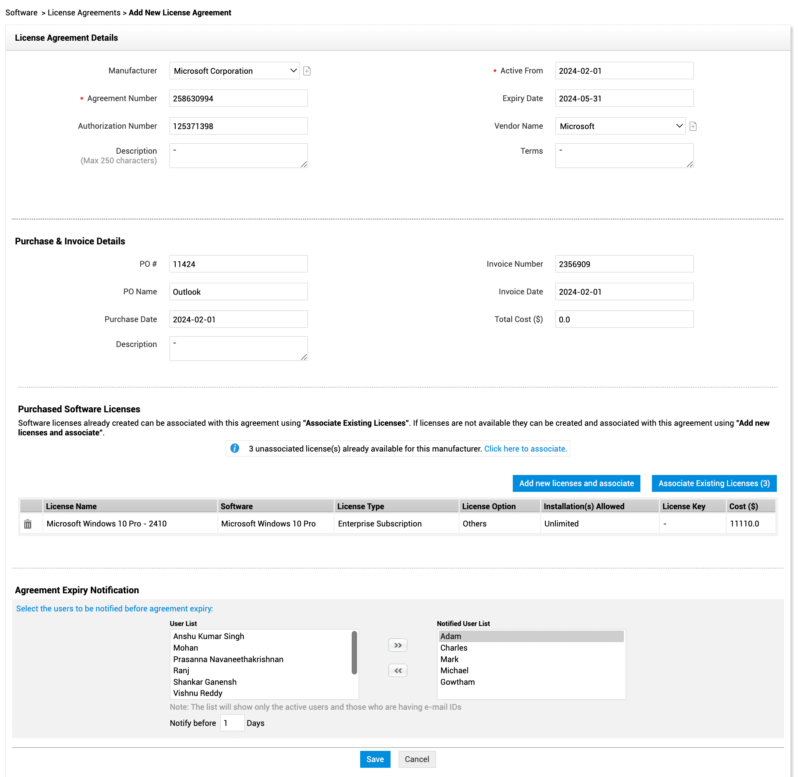The width and height of the screenshot is (798, 777).
Task: Focus the Notify before days field
Action: click(x=232, y=723)
